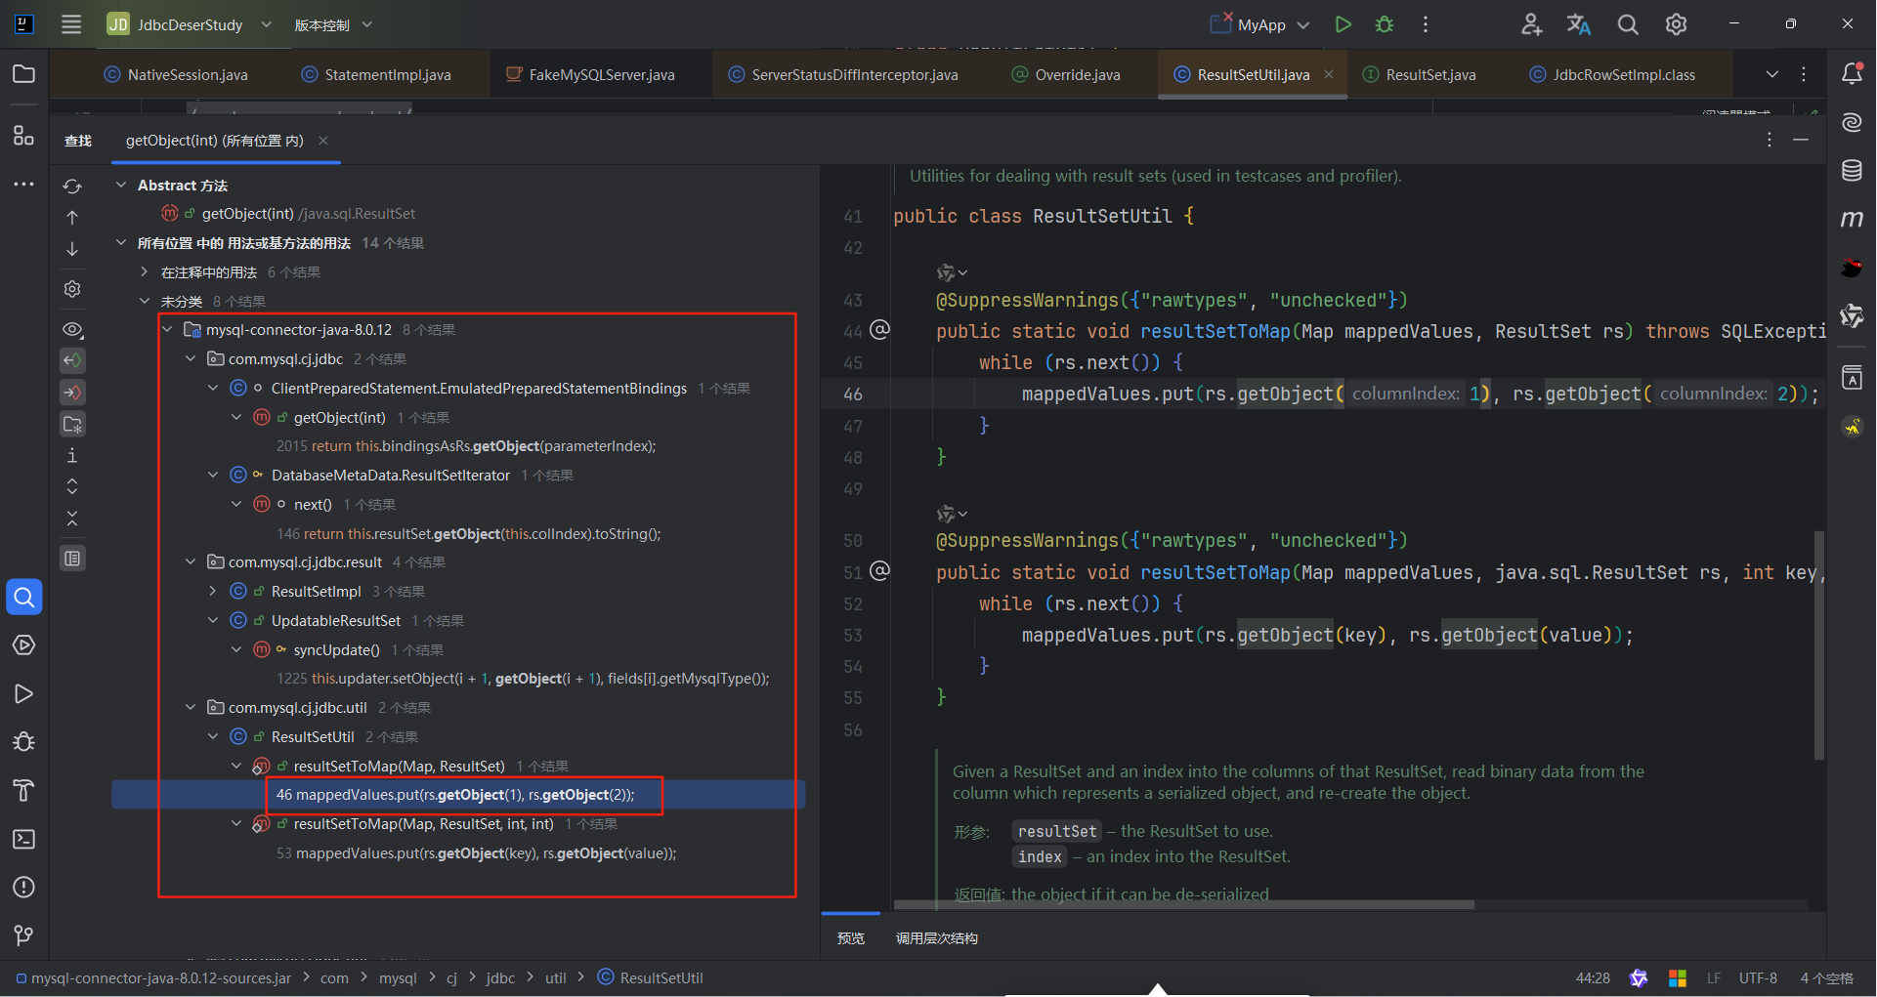
Task: Toggle the preview eye button
Action: click(x=72, y=329)
